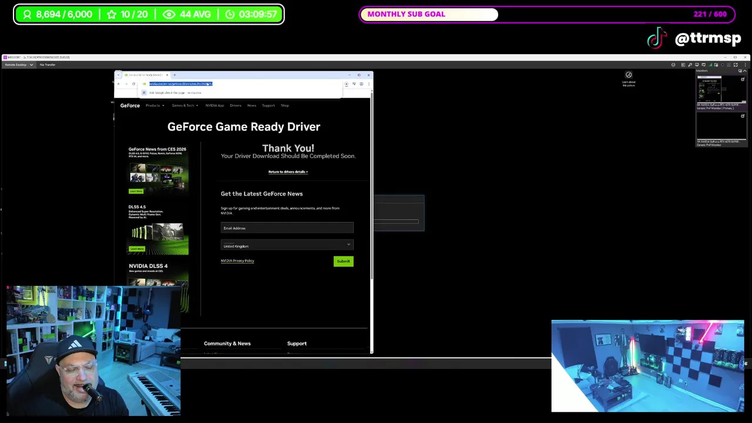Switch to the File Transfer tab
752x423 pixels.
coord(48,65)
